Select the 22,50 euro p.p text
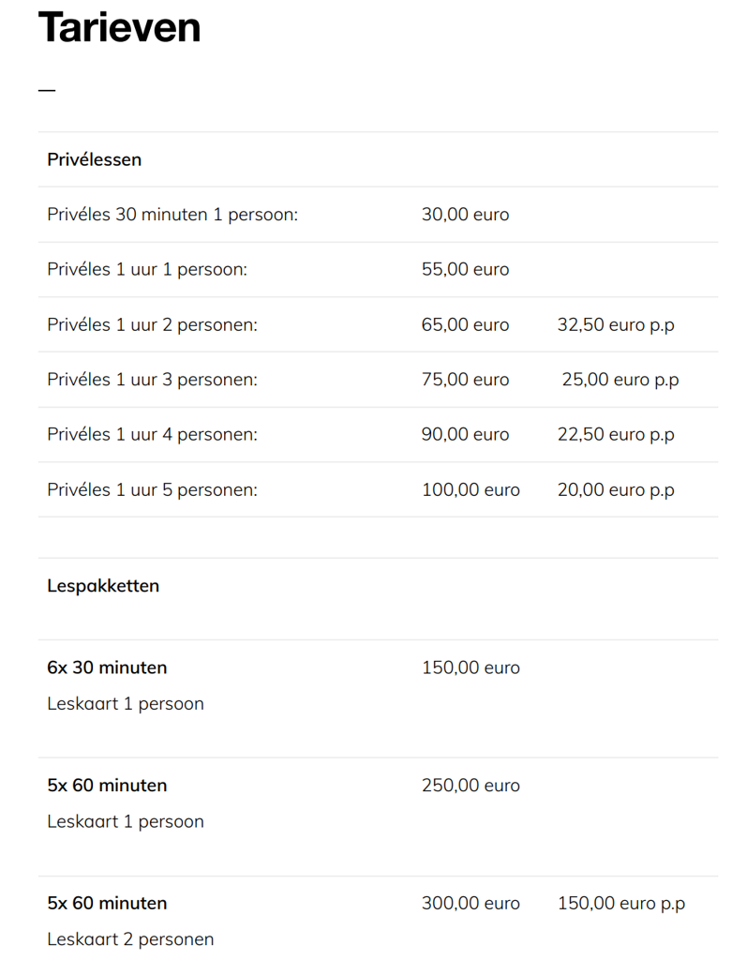 click(616, 434)
